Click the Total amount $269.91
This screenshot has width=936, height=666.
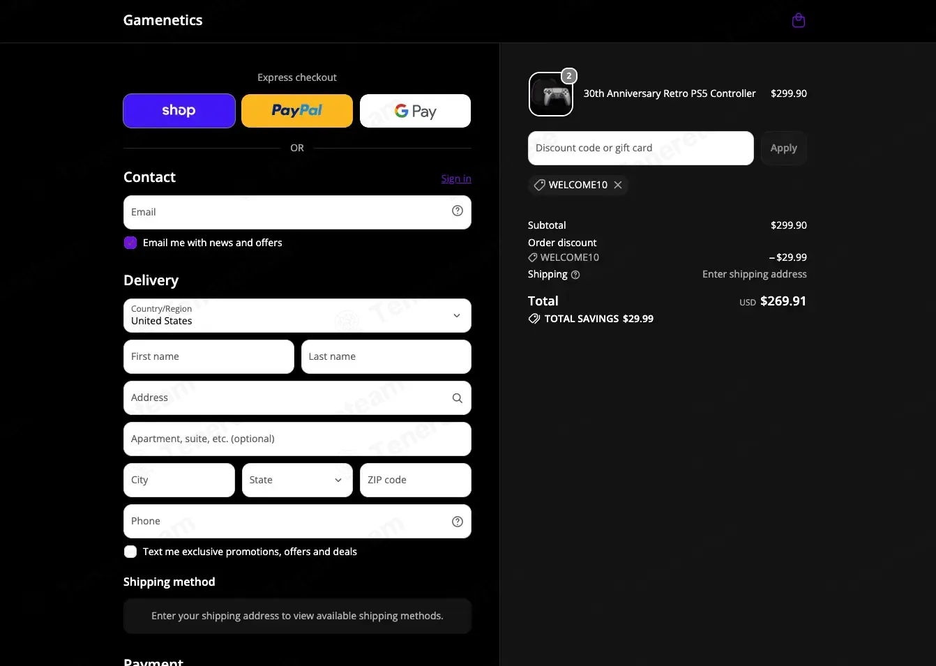pos(783,301)
